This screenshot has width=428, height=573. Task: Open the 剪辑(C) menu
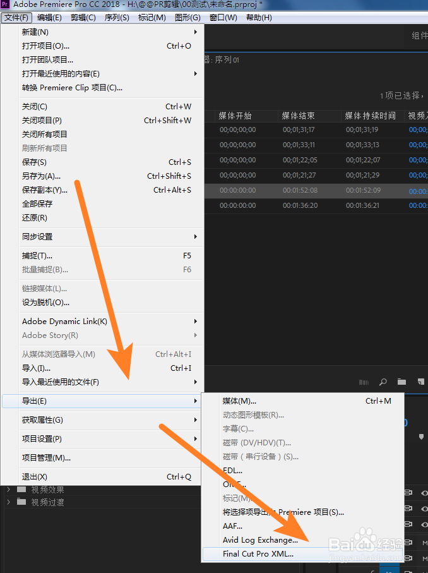pos(83,18)
